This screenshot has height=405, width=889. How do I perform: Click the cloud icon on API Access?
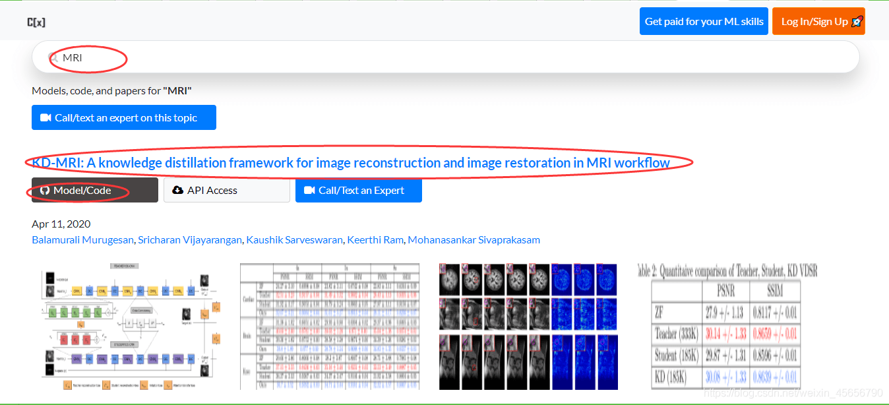[177, 190]
